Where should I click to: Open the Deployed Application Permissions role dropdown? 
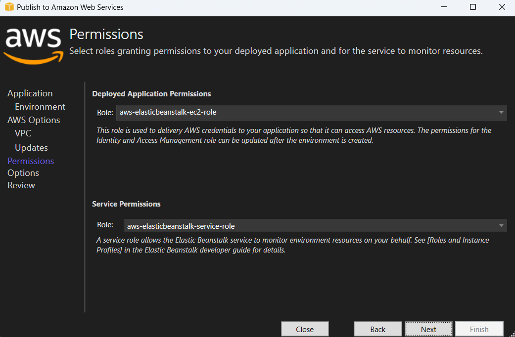(311, 113)
